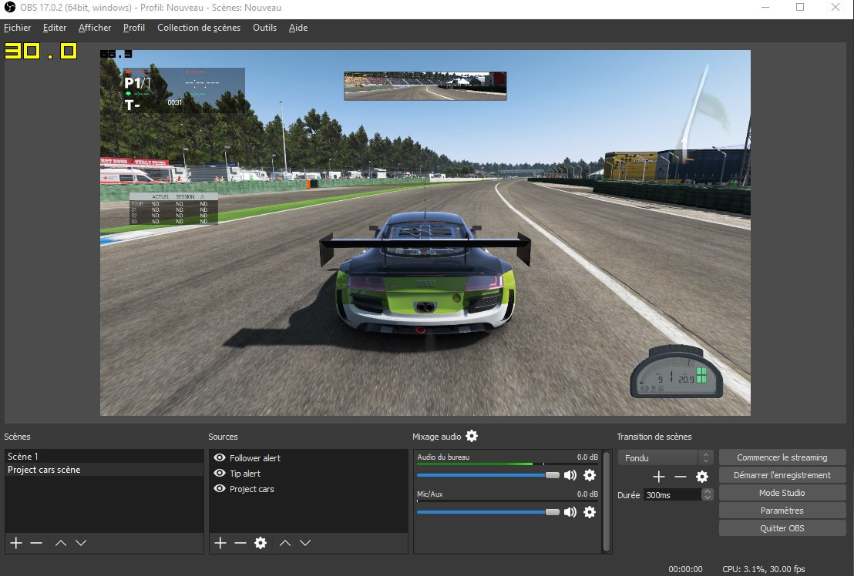Screen dimensions: 854x576
Task: Select Project cars source name
Action: pyautogui.click(x=251, y=489)
